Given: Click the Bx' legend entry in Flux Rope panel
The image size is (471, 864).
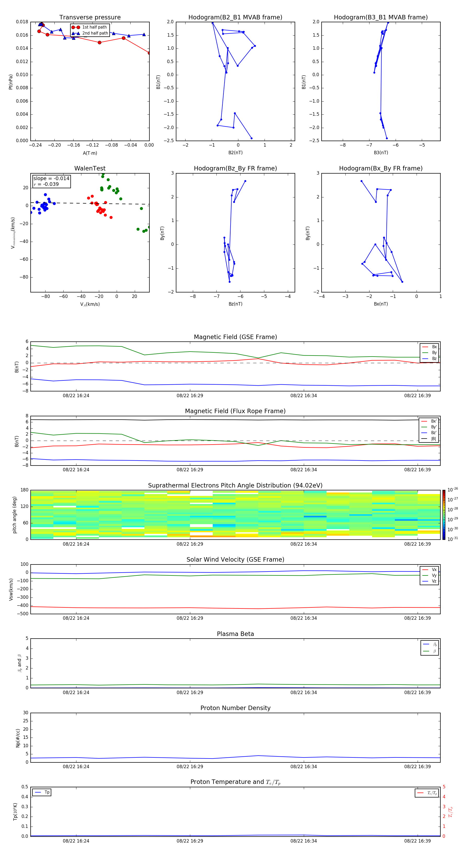Looking at the screenshot, I should tap(429, 421).
